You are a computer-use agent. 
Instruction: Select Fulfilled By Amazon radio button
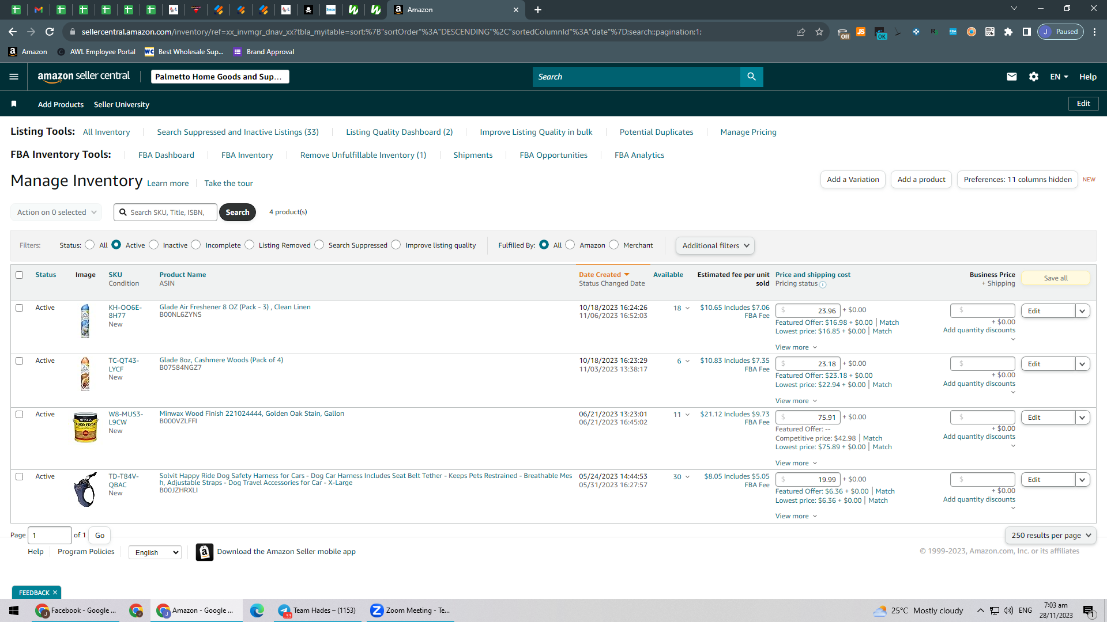570,245
